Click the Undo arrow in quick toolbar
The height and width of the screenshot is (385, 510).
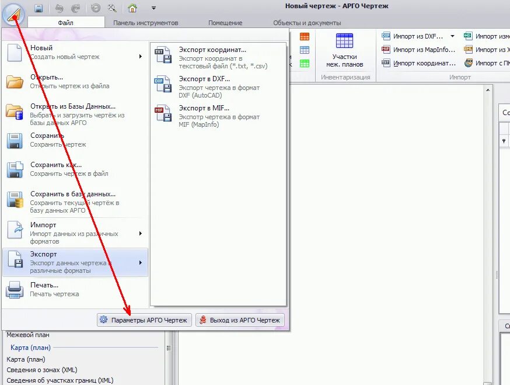click(x=59, y=8)
